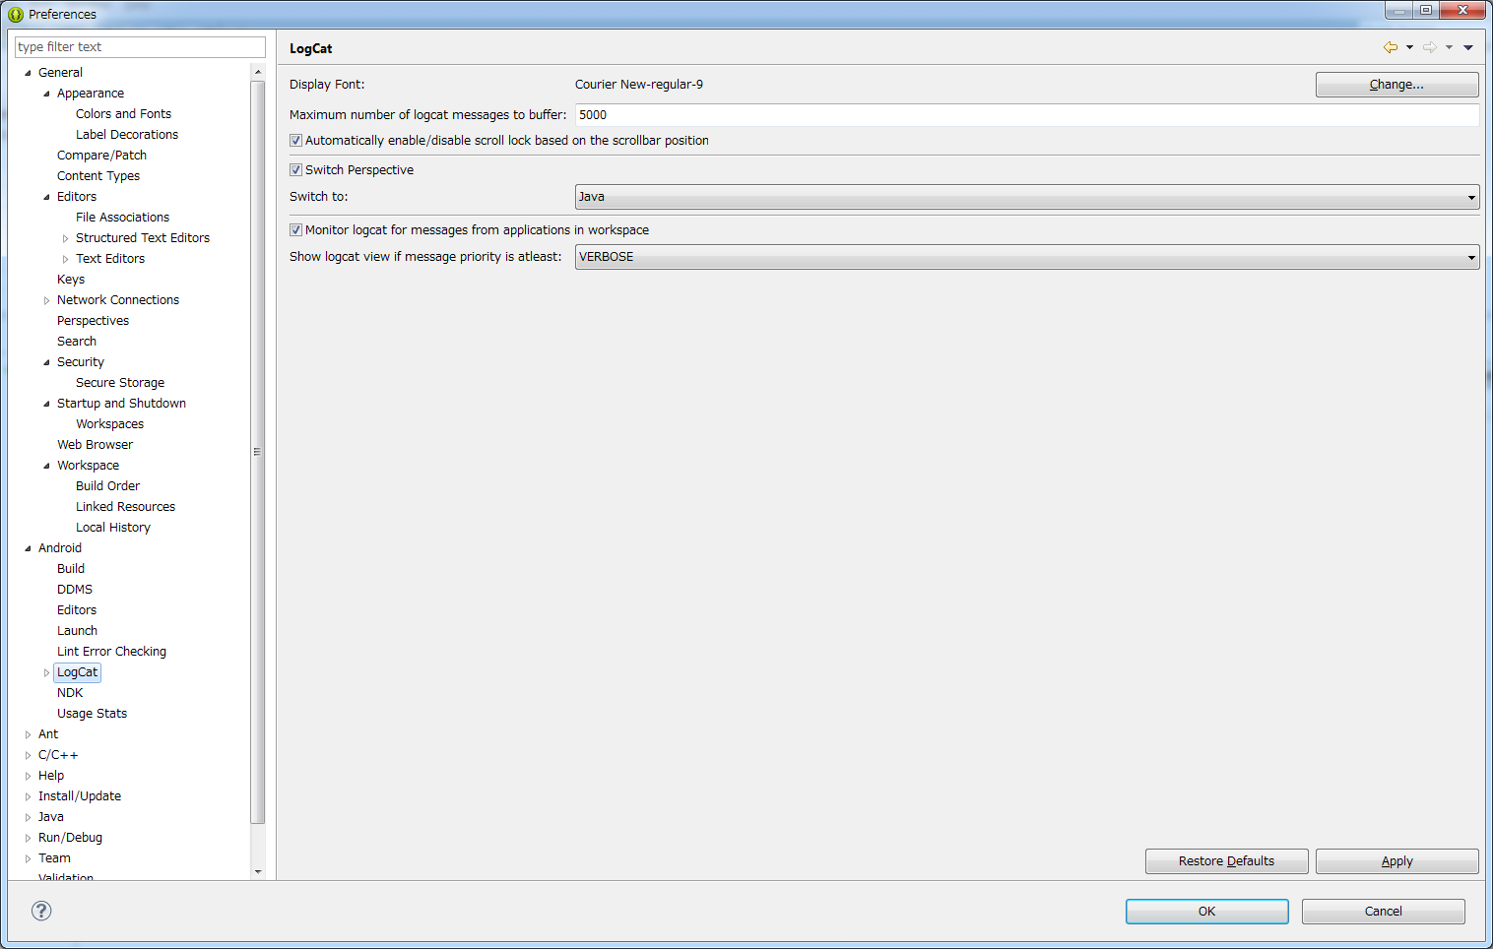Click the back navigation arrow in the LogCat header
The width and height of the screenshot is (1493, 949).
1392,46
